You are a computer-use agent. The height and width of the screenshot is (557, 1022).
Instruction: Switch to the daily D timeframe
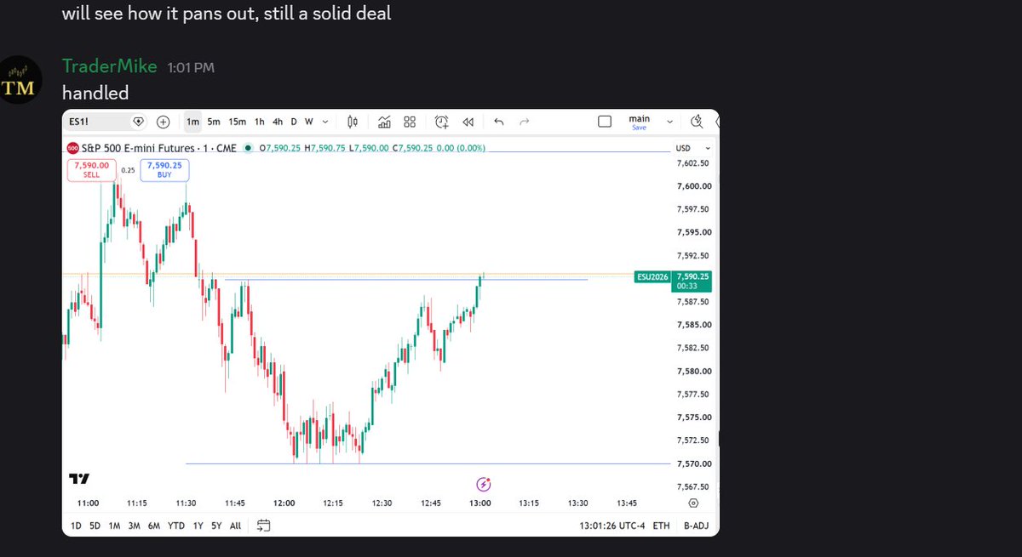(294, 122)
